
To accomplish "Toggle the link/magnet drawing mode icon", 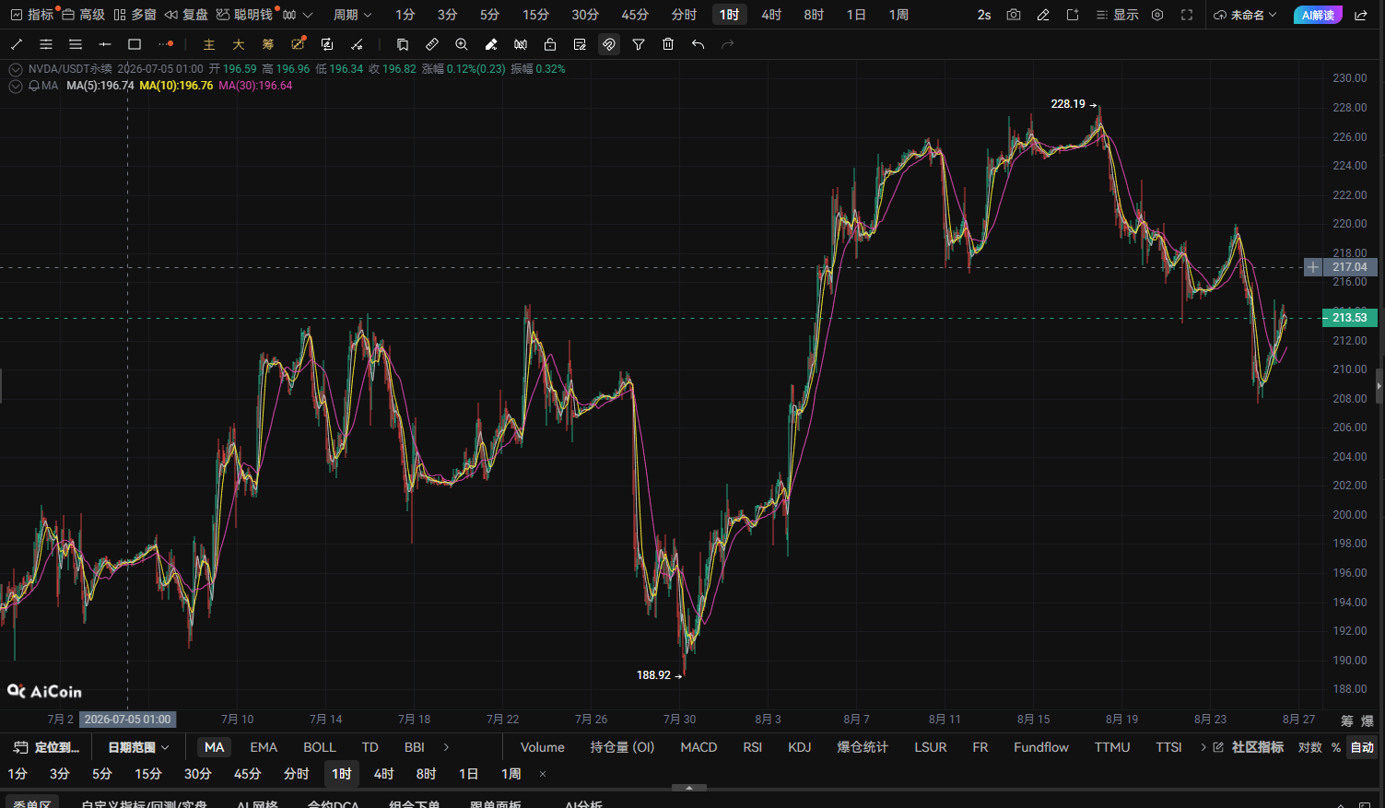I will [609, 44].
